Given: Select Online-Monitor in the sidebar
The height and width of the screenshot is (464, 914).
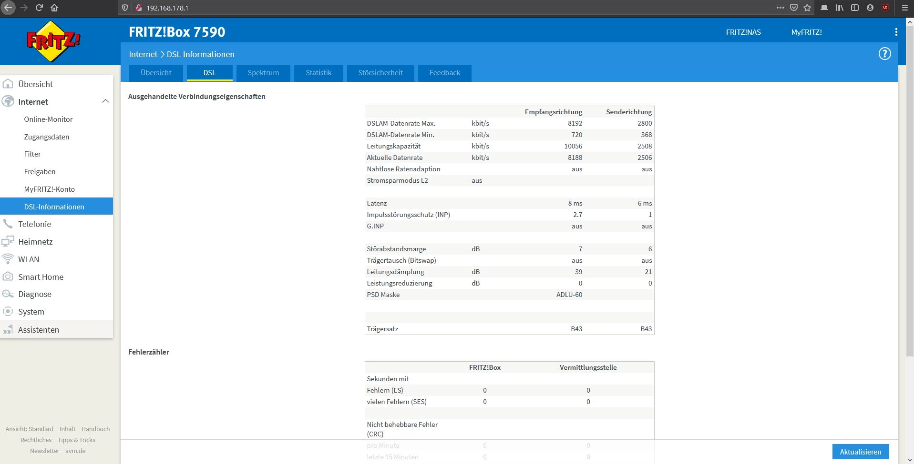Looking at the screenshot, I should pos(48,119).
